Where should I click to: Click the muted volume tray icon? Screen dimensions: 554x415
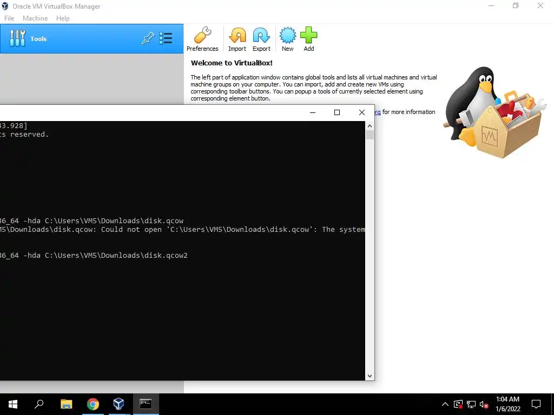tap(484, 404)
